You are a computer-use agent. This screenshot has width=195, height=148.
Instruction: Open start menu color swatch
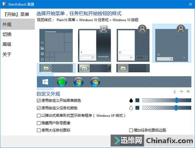tap(137, 100)
